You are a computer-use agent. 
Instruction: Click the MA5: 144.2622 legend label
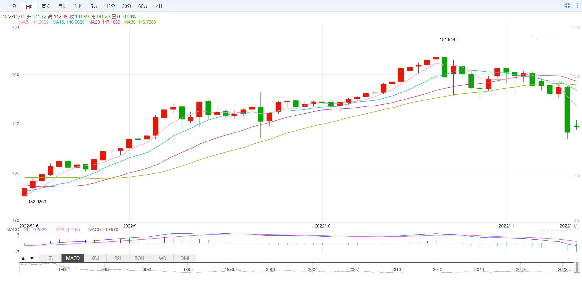click(x=34, y=22)
